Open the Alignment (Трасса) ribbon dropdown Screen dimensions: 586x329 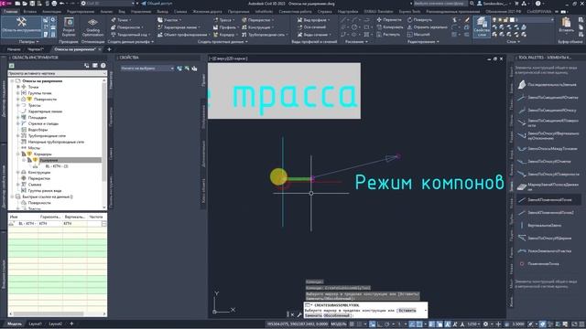tap(224, 20)
